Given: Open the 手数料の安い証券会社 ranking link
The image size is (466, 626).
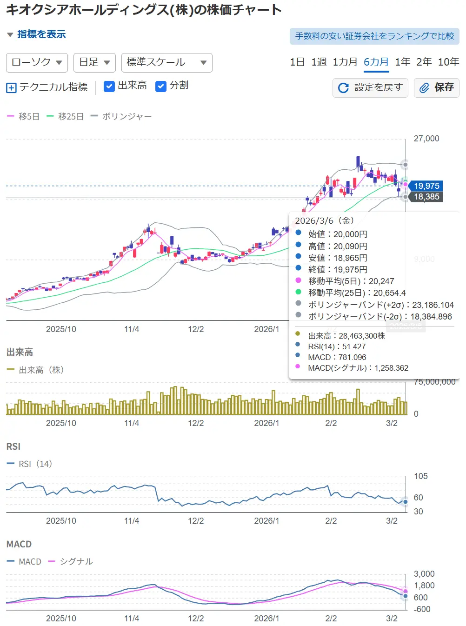Looking at the screenshot, I should (374, 36).
